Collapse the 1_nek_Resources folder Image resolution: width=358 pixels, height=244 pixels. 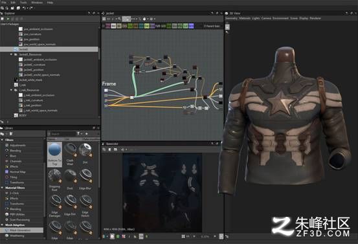(11, 90)
